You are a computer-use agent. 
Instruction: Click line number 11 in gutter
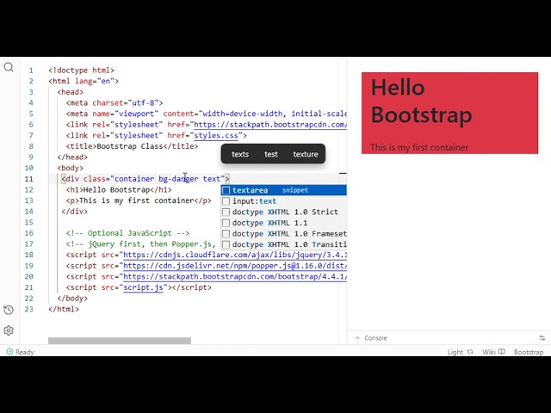(x=28, y=179)
